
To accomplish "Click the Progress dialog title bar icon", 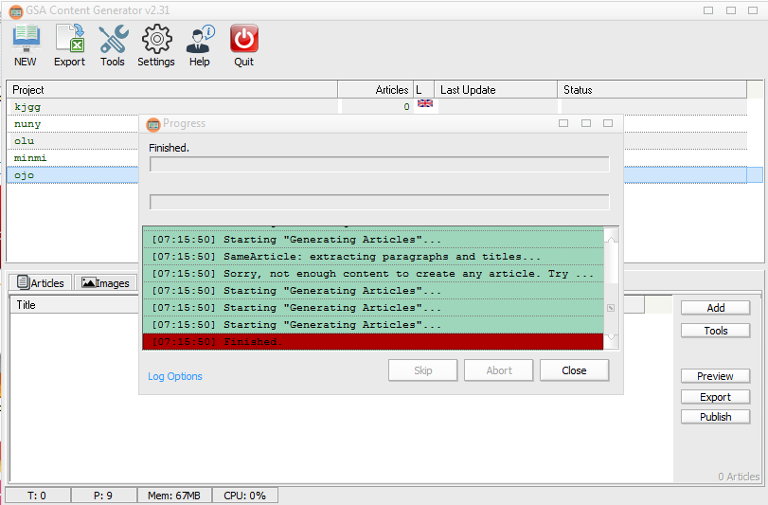I will pyautogui.click(x=153, y=124).
